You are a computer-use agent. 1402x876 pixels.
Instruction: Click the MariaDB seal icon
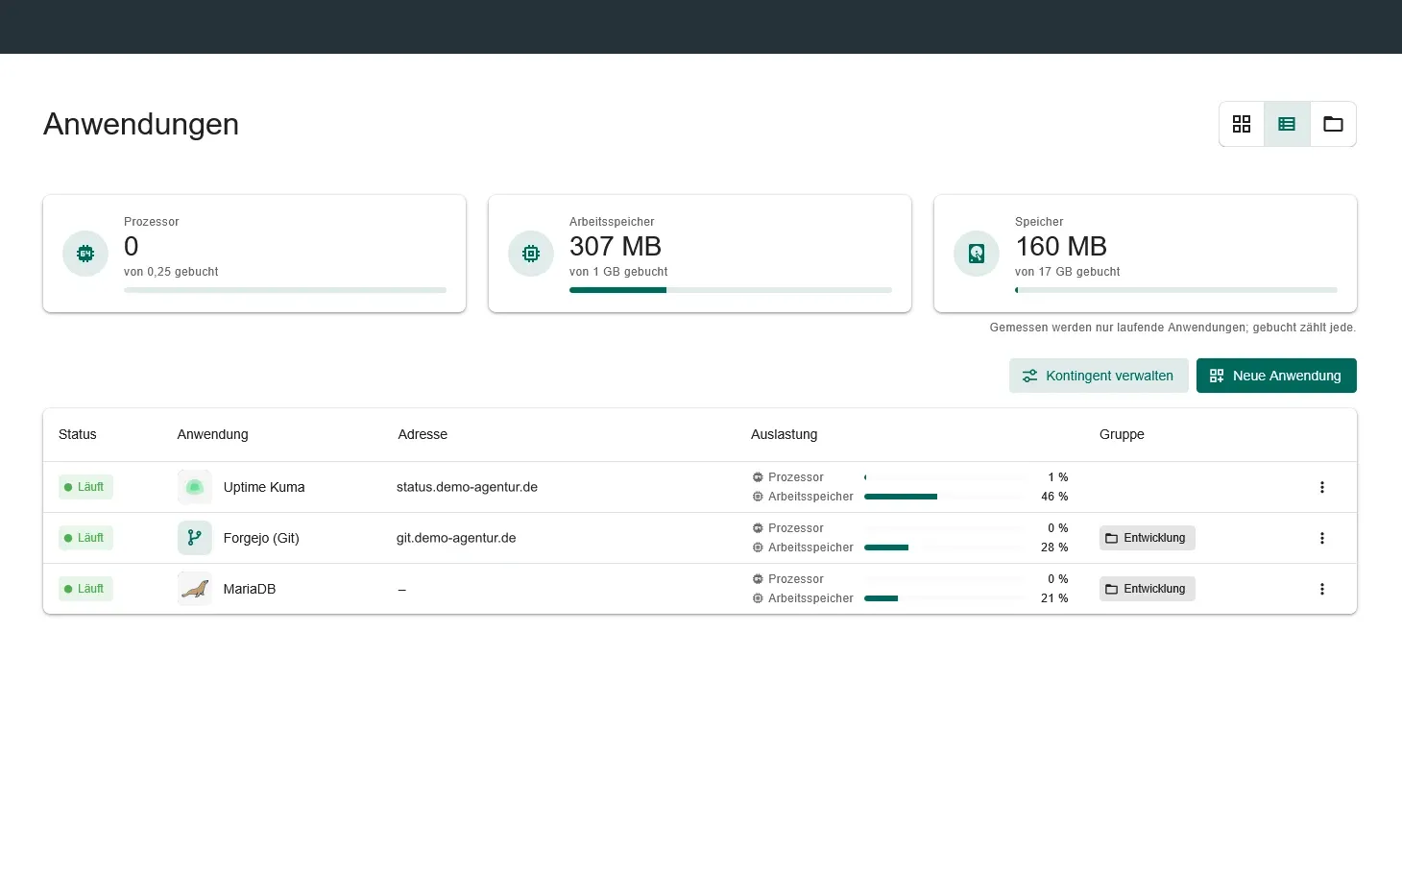[x=195, y=589]
